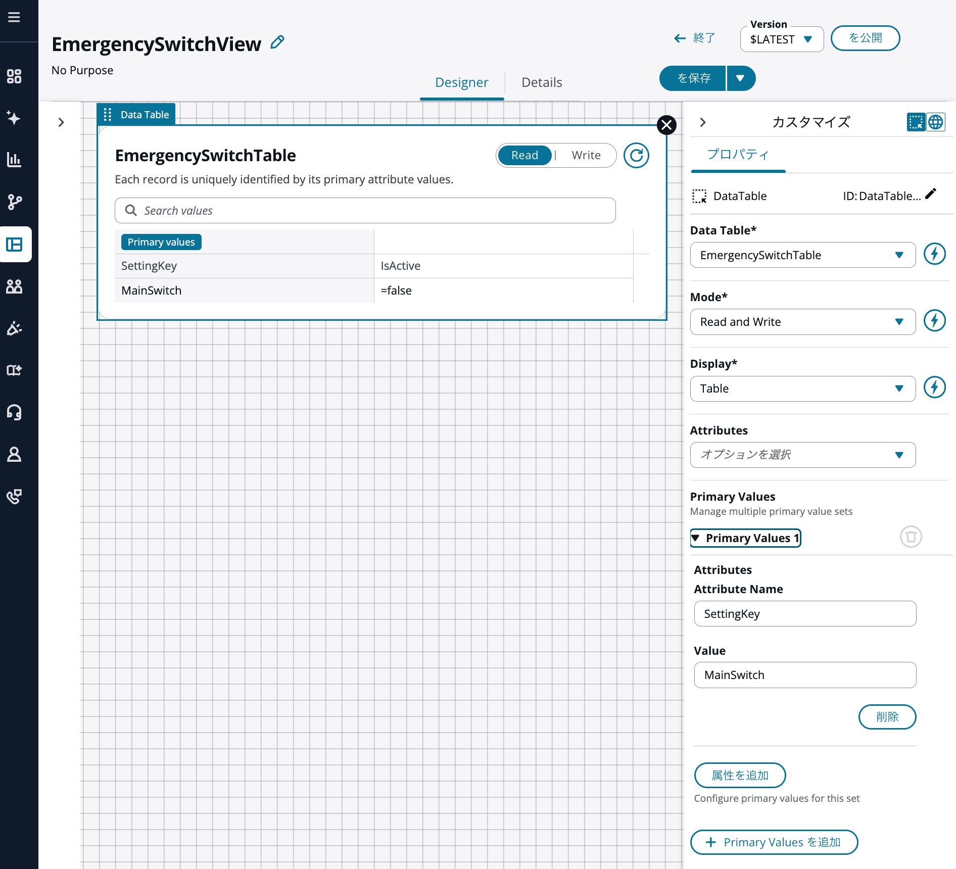Click the lightning icon beside Data Table field
956x869 pixels.
(935, 254)
